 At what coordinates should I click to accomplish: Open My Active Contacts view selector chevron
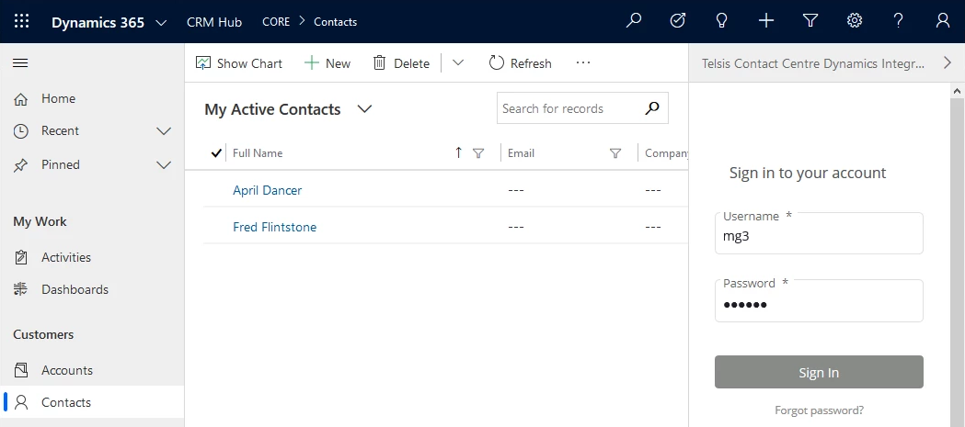click(365, 109)
